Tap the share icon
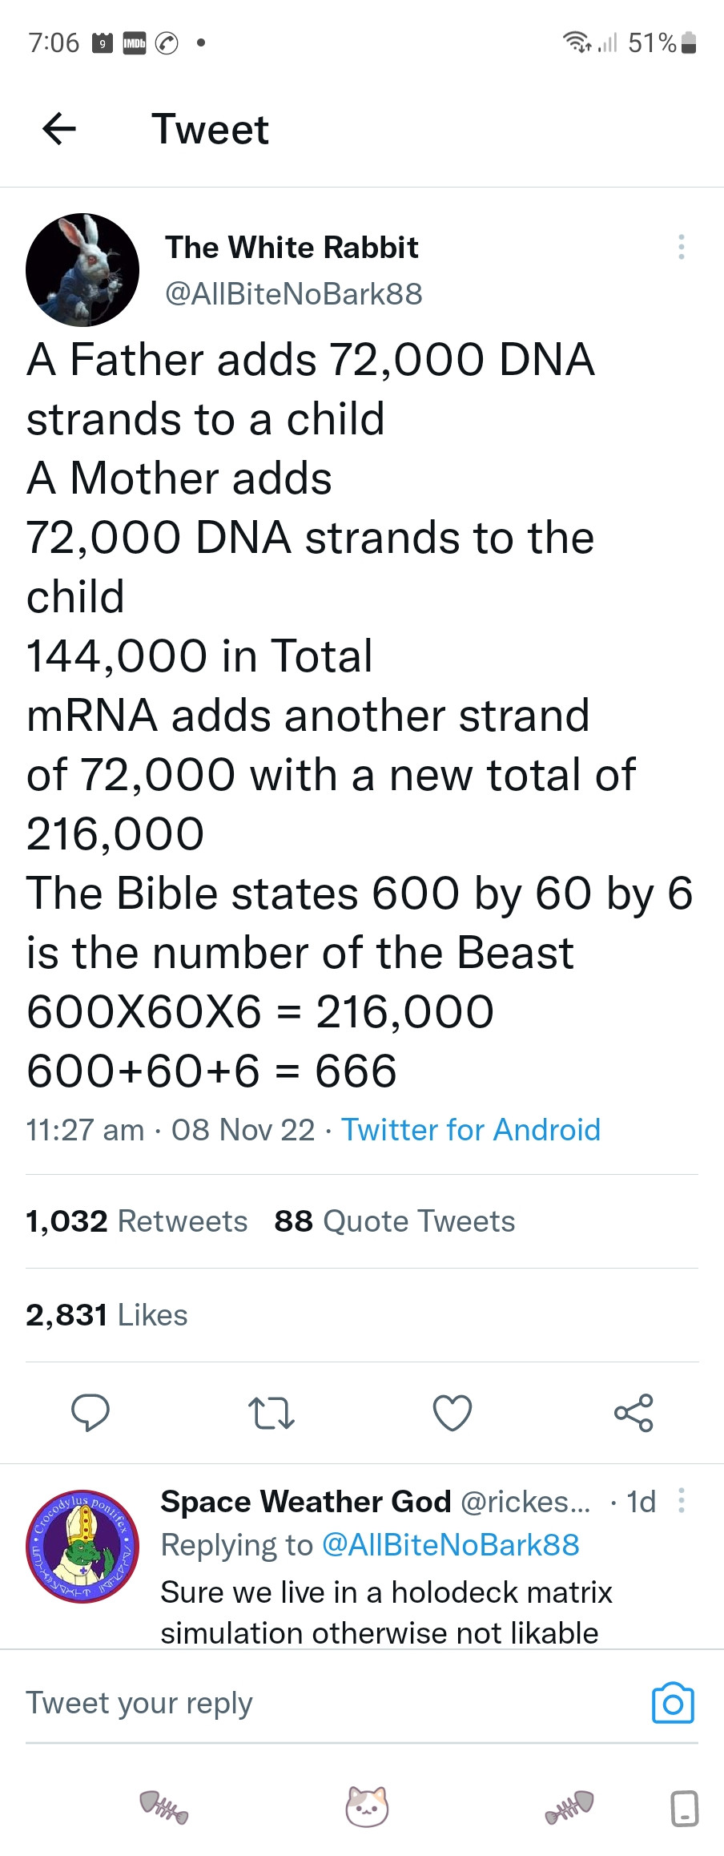Image resolution: width=724 pixels, height=1856 pixels. (633, 1413)
